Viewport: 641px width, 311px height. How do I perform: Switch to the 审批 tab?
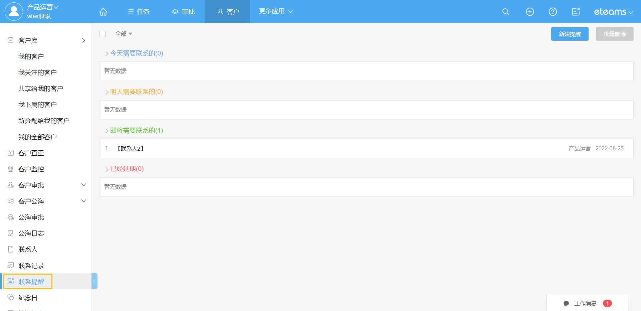point(183,12)
